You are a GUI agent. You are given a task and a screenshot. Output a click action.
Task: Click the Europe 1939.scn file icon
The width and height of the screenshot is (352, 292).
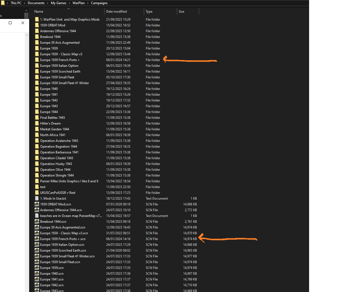click(37, 268)
